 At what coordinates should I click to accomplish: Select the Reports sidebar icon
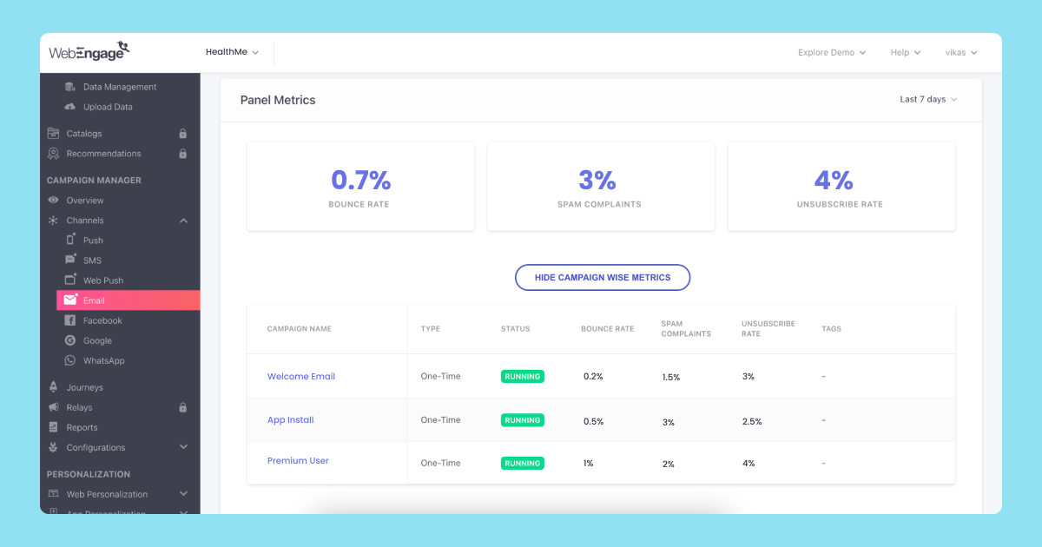tap(53, 426)
